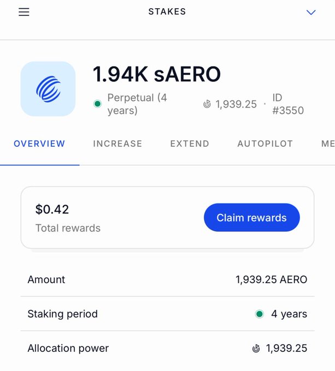Open the Extend tab
The width and height of the screenshot is (335, 371).
tap(190, 143)
